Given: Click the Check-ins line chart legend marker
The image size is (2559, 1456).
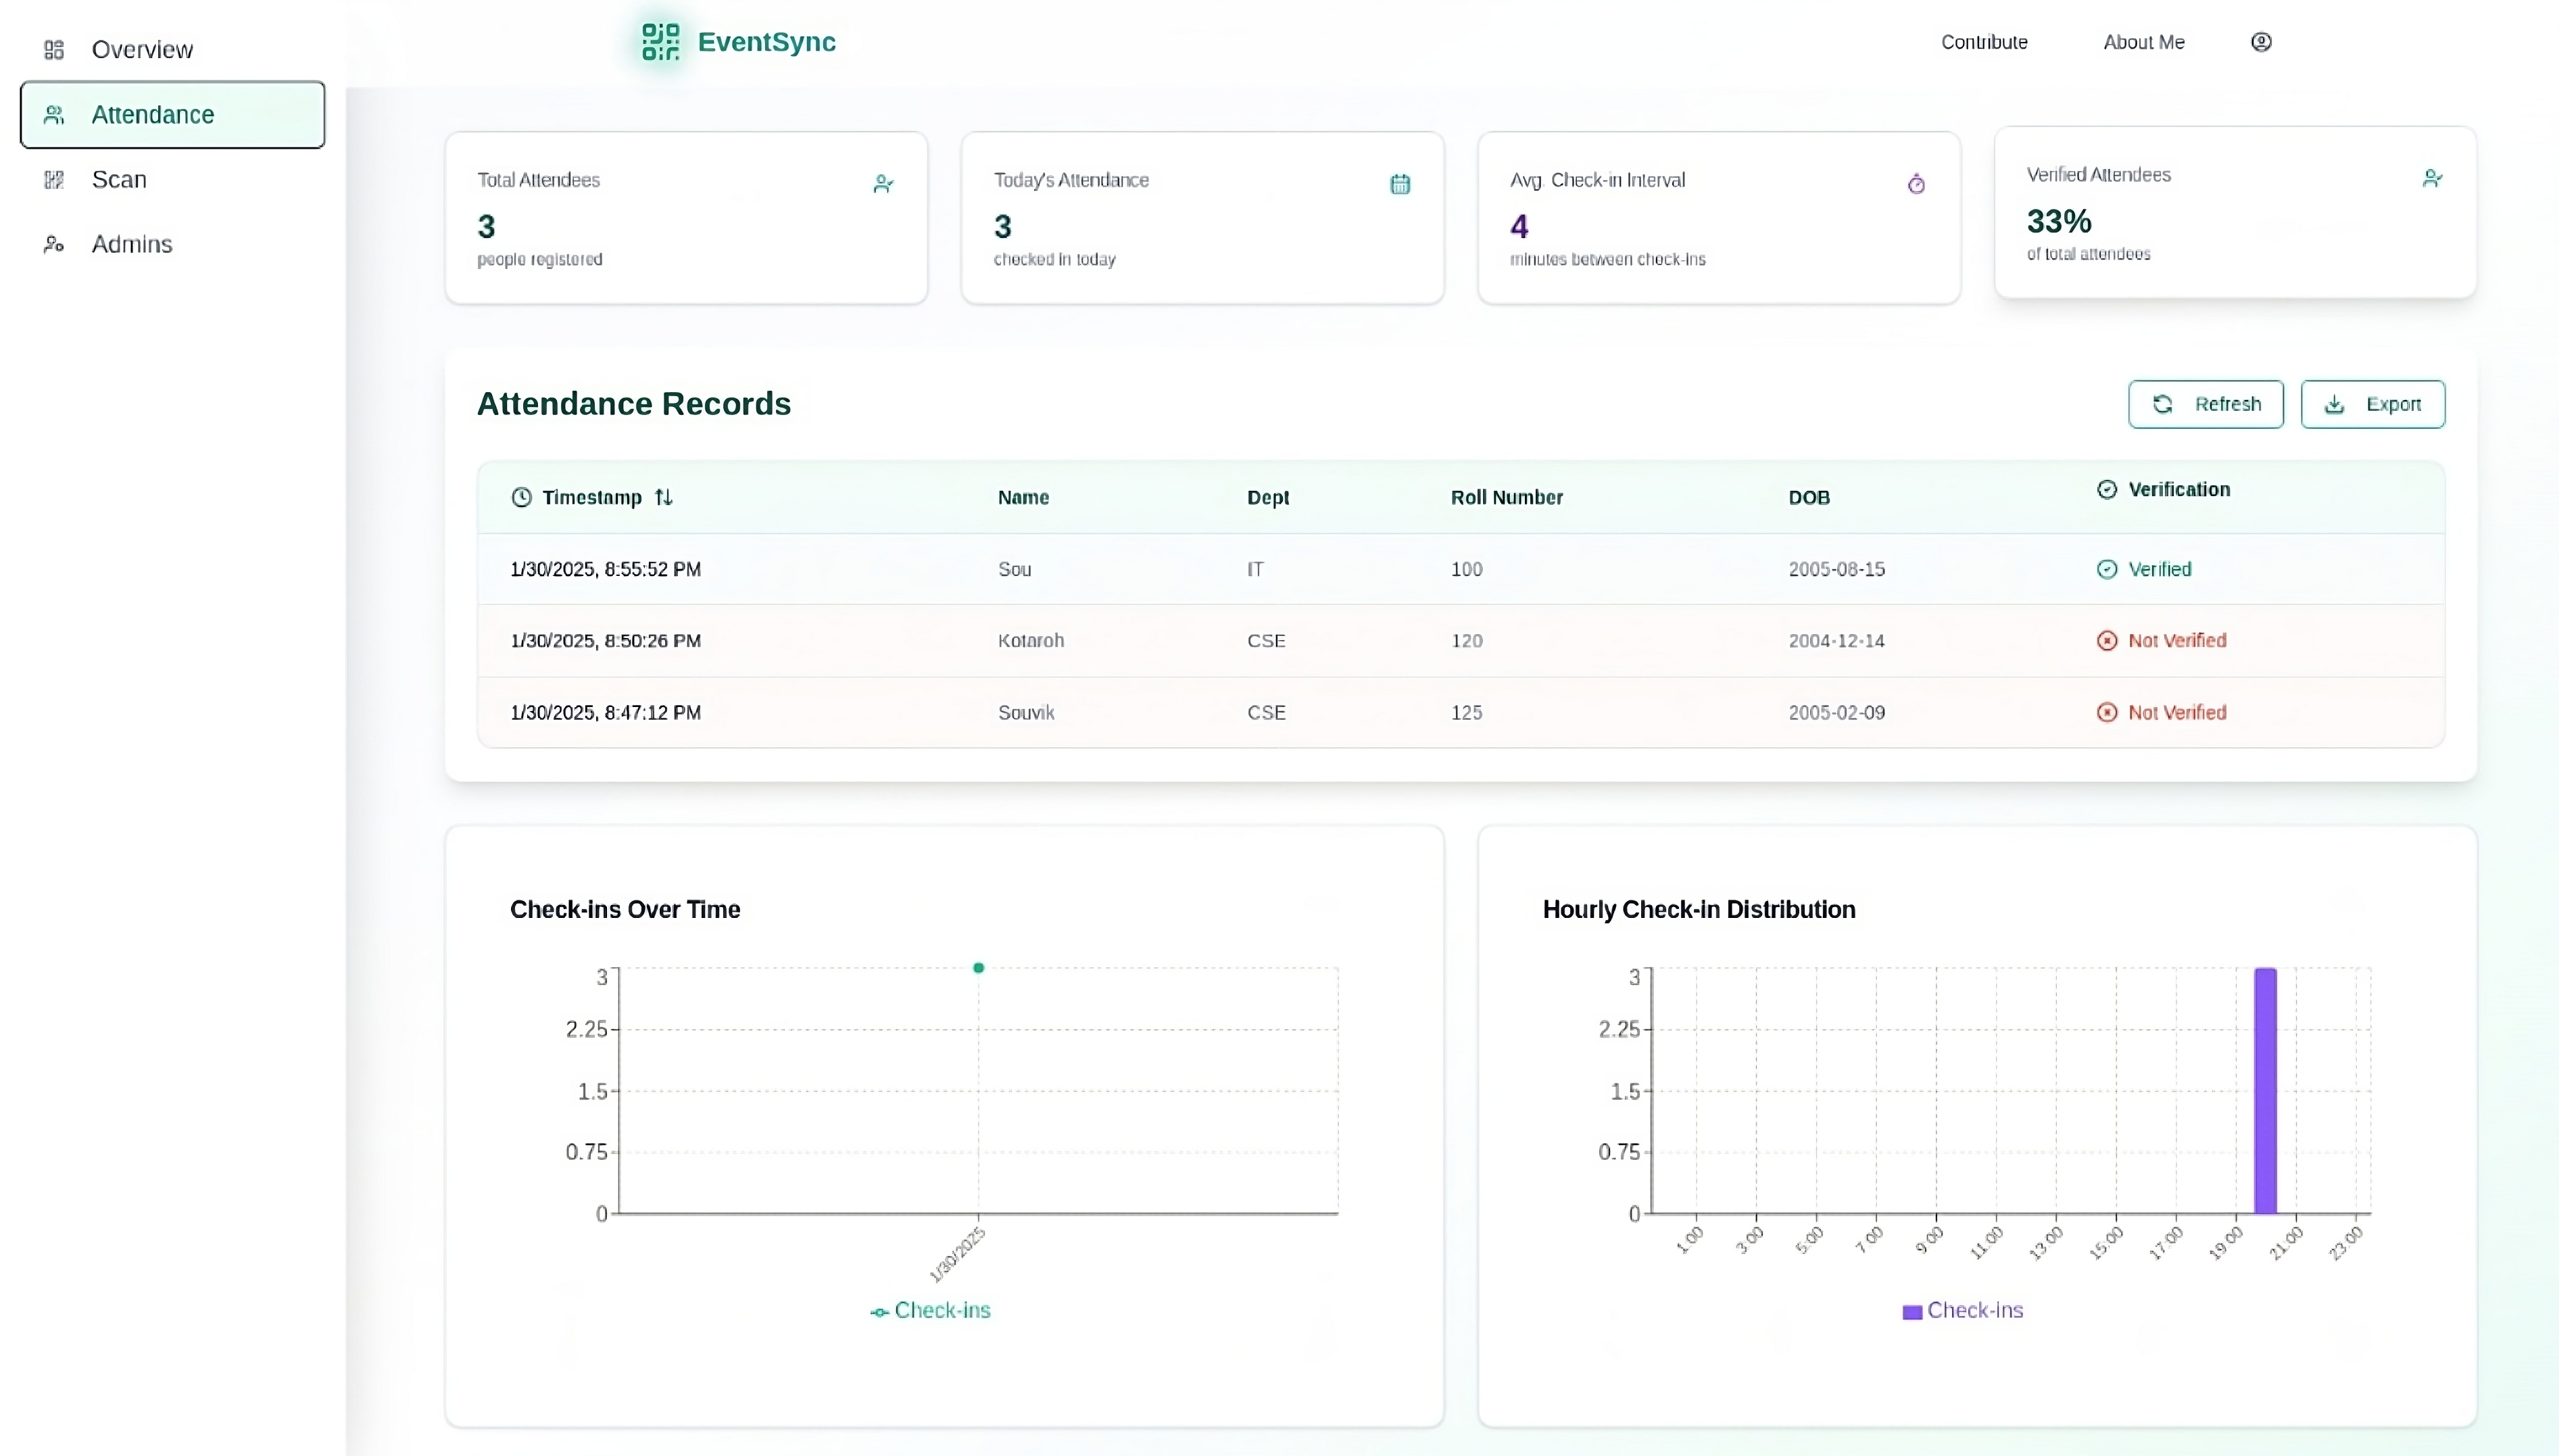Looking at the screenshot, I should point(879,1312).
